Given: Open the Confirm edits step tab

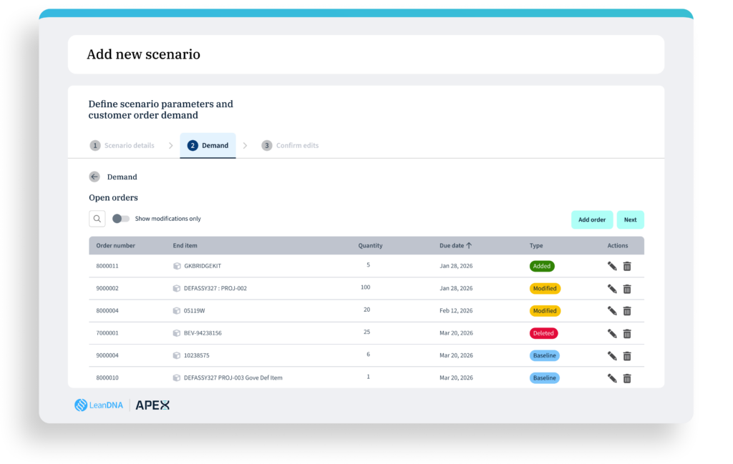Looking at the screenshot, I should pos(290,146).
